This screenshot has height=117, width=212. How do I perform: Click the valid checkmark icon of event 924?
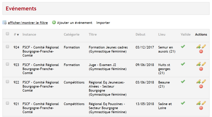(x=183, y=47)
